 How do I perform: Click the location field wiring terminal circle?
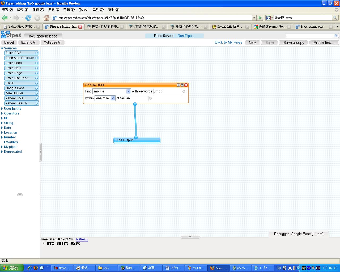pos(150,98)
